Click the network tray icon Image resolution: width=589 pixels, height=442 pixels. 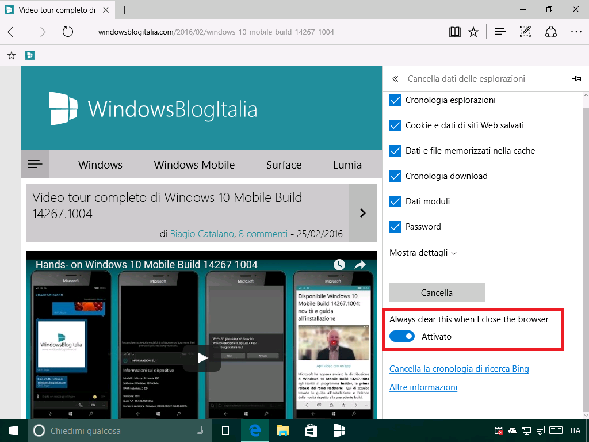coord(526,430)
